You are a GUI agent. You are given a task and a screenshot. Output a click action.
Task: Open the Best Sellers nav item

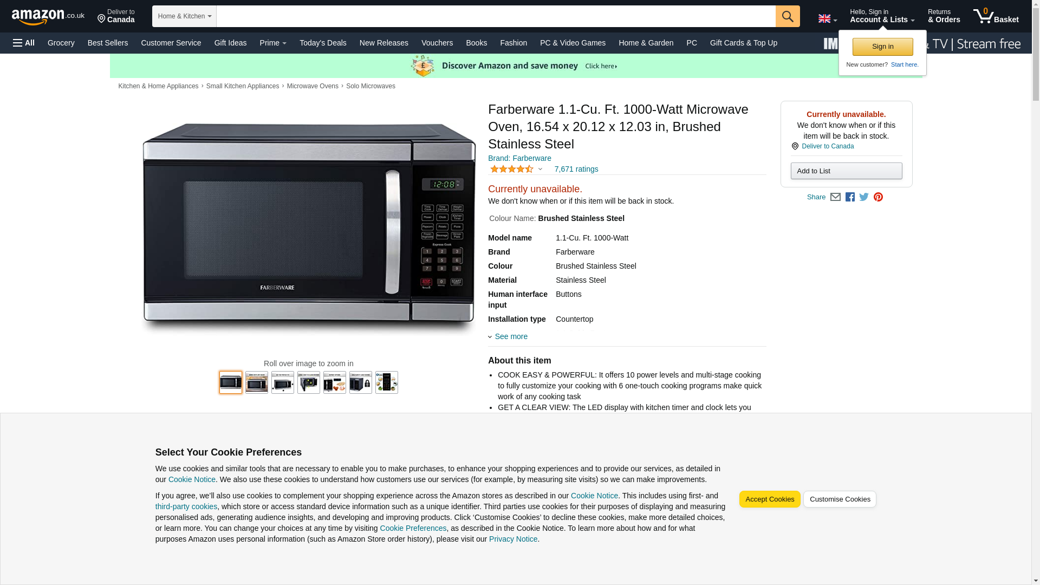point(108,43)
